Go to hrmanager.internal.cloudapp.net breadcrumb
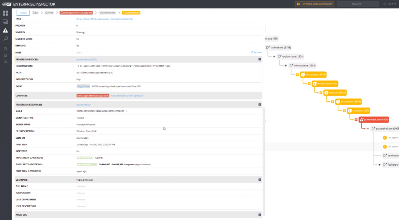Screen dimensions: 399x220 tap(76, 13)
